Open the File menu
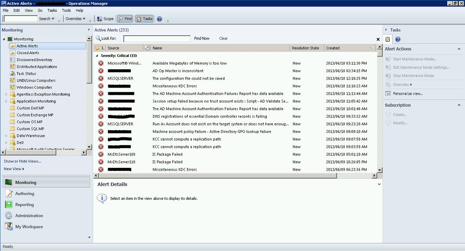465x251 pixels. (6, 10)
